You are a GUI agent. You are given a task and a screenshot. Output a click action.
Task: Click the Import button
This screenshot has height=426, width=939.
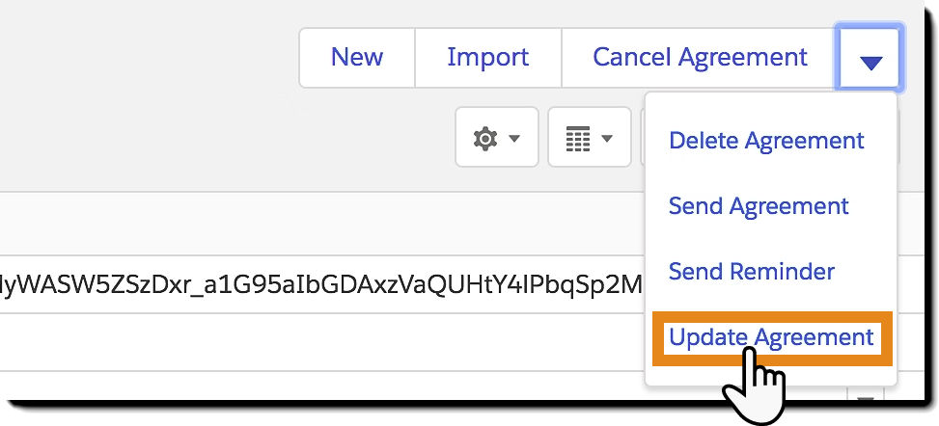487,58
